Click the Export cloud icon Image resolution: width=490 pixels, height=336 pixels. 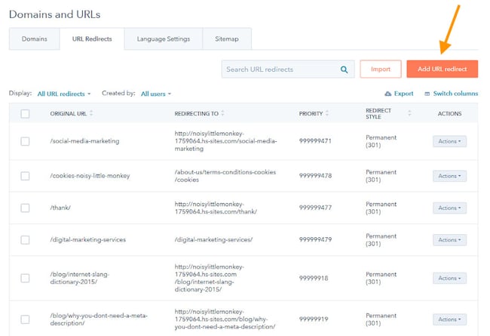coord(387,94)
